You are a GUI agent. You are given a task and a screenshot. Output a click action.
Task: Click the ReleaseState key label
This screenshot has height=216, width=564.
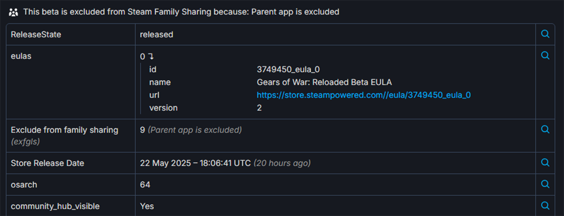coord(36,35)
